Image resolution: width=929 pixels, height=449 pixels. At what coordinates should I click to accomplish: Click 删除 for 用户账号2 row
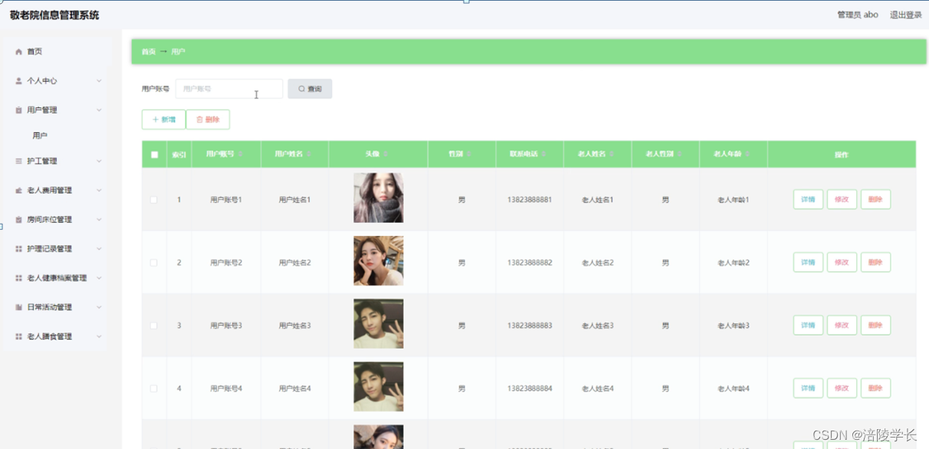tap(875, 262)
